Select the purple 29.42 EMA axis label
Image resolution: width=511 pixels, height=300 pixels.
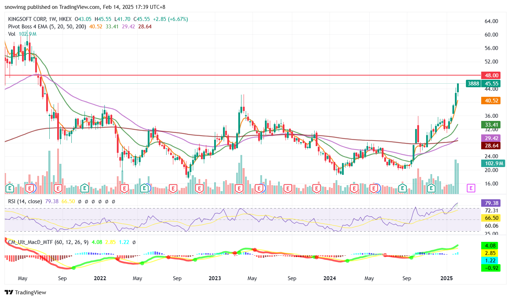pos(490,138)
